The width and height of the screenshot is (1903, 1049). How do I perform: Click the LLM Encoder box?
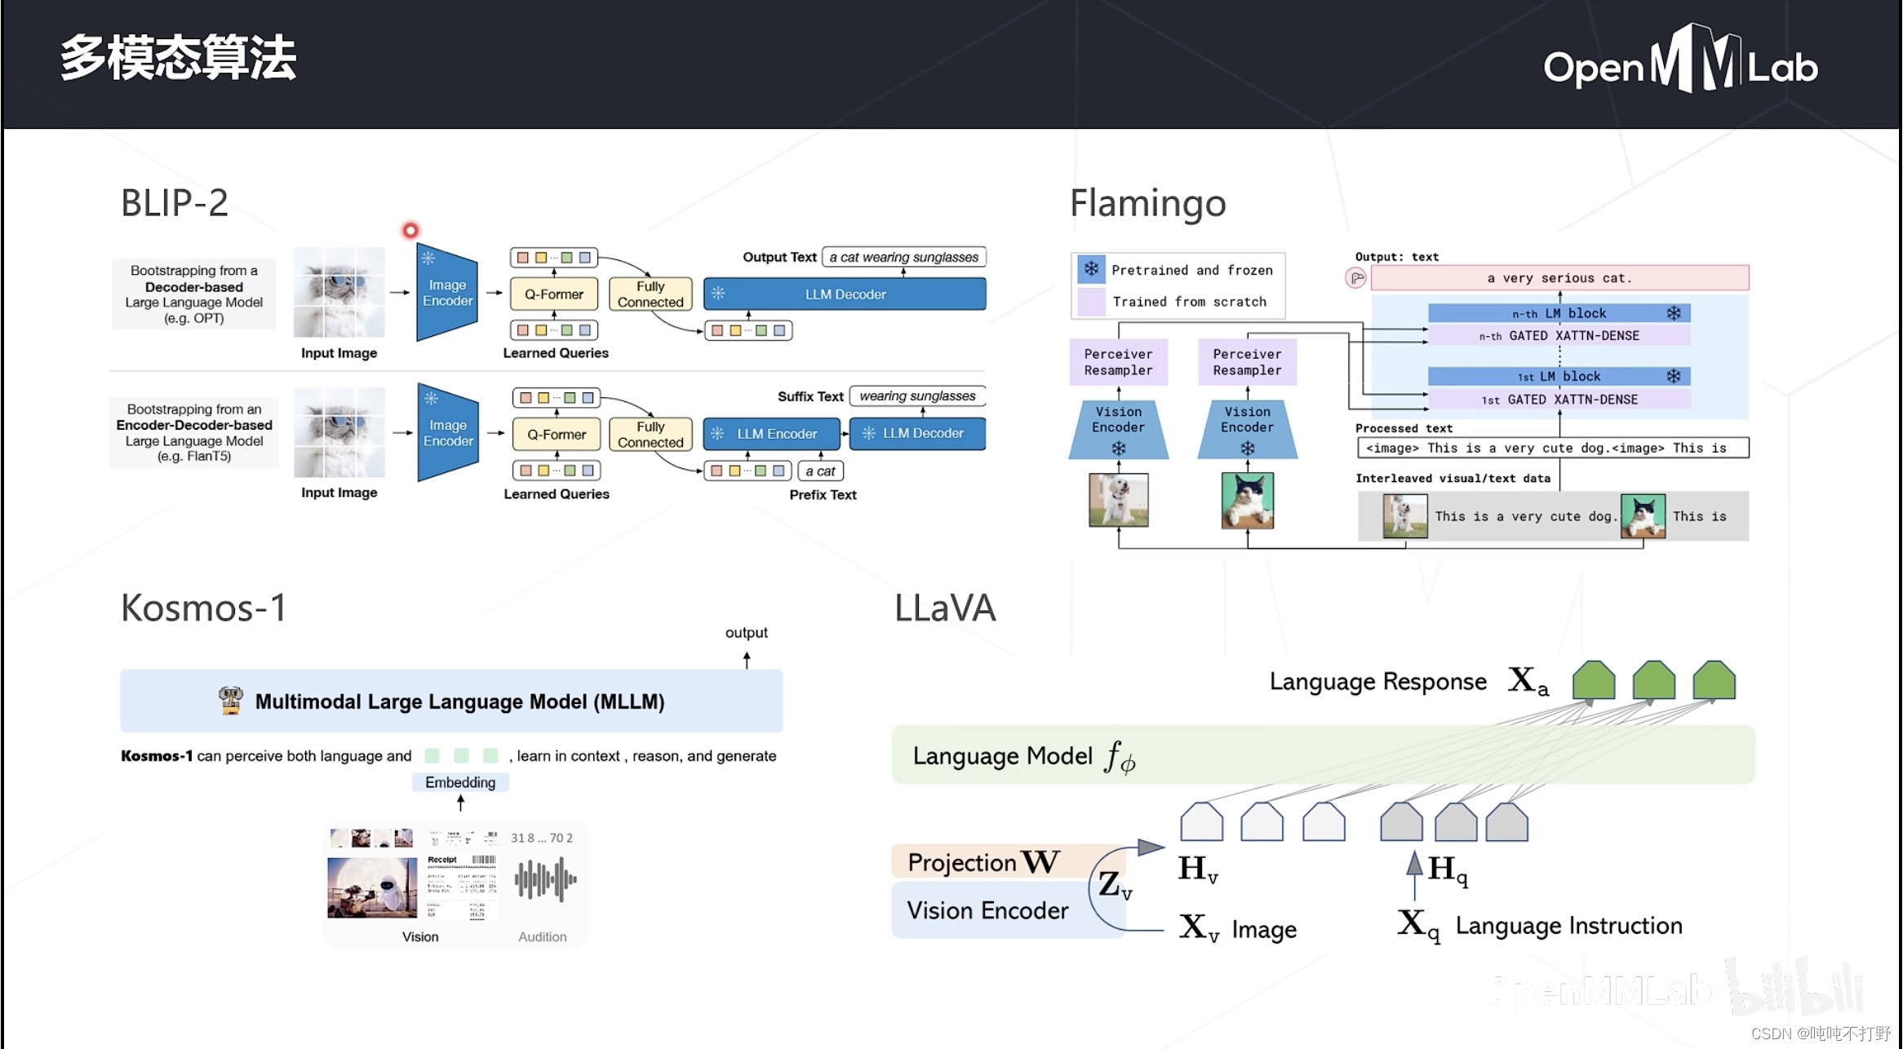(x=772, y=433)
